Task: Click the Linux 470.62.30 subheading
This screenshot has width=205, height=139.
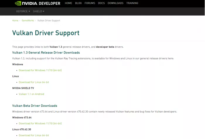Action: point(22,129)
